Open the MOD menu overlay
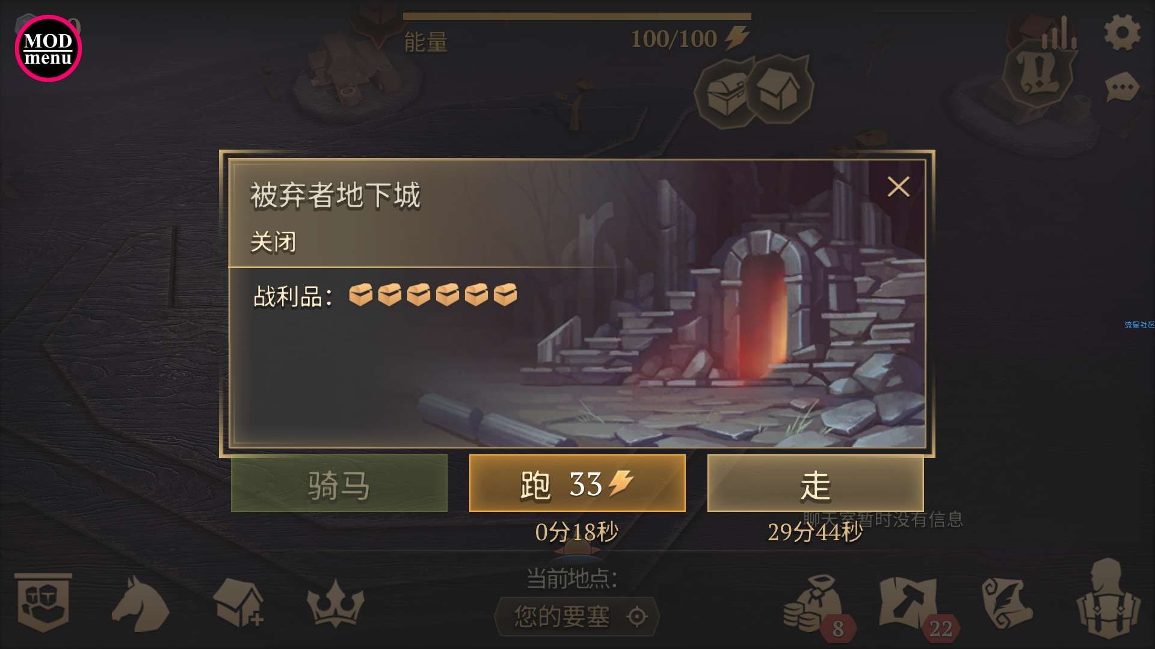 (x=48, y=48)
